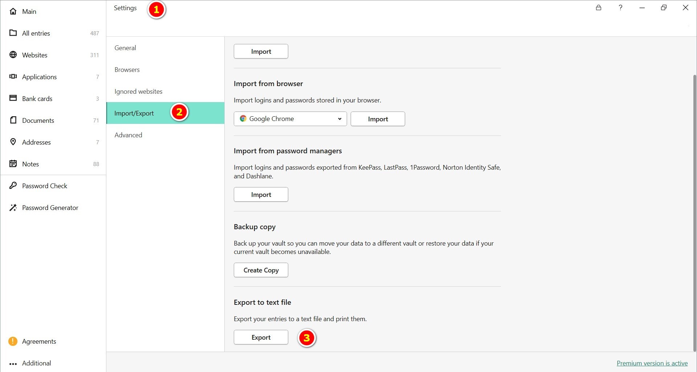Click the Create Copy backup button

(261, 270)
